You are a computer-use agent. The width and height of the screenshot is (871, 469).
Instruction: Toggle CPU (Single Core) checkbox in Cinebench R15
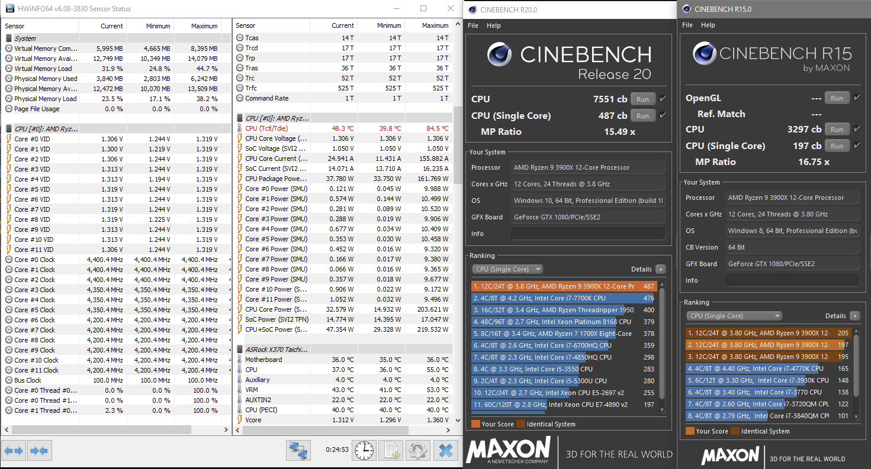click(x=857, y=145)
